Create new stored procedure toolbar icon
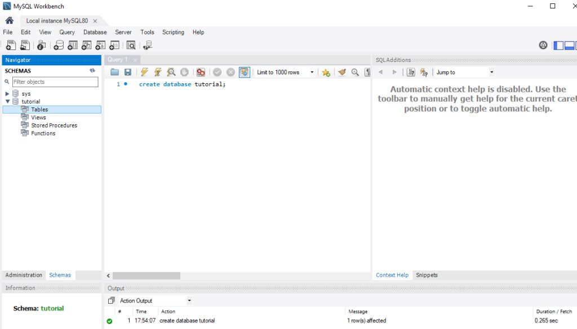 coord(100,45)
